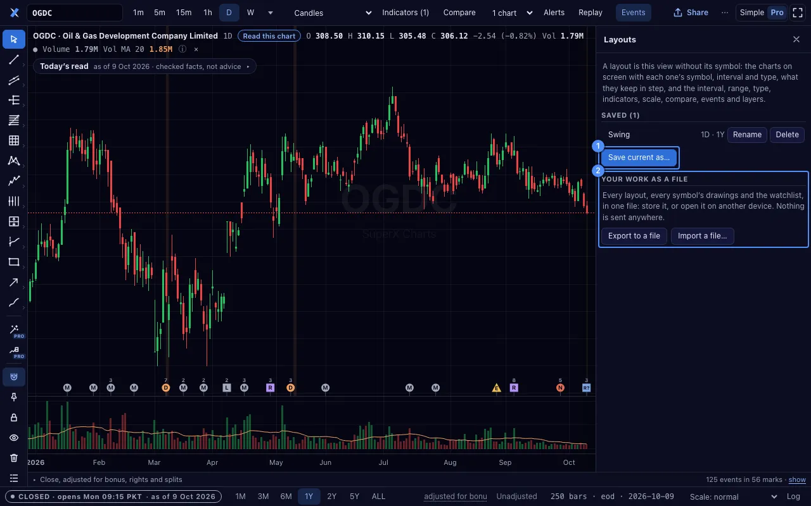The height and width of the screenshot is (506, 811).
Task: Enter fullscreen mode
Action: tap(798, 13)
